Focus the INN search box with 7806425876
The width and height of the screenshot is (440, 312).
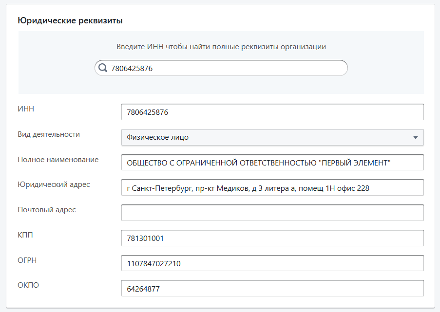pos(224,68)
